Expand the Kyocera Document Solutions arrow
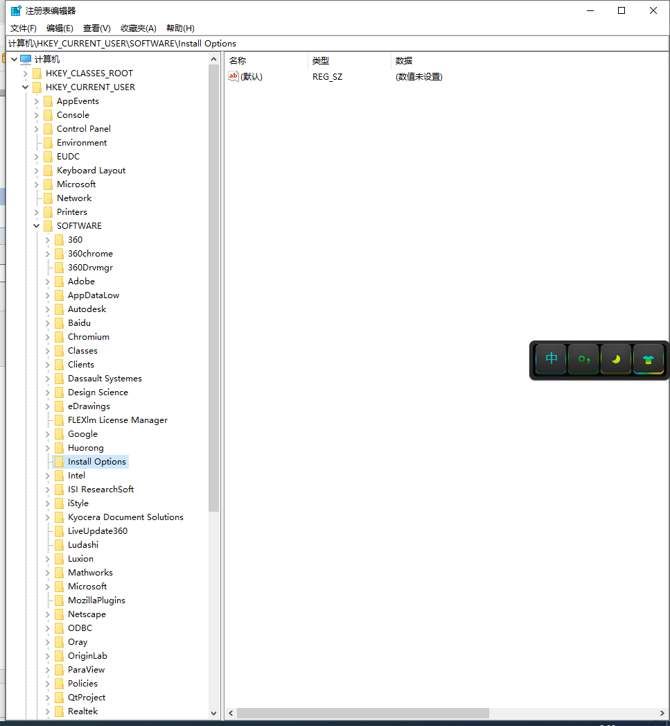 click(48, 517)
